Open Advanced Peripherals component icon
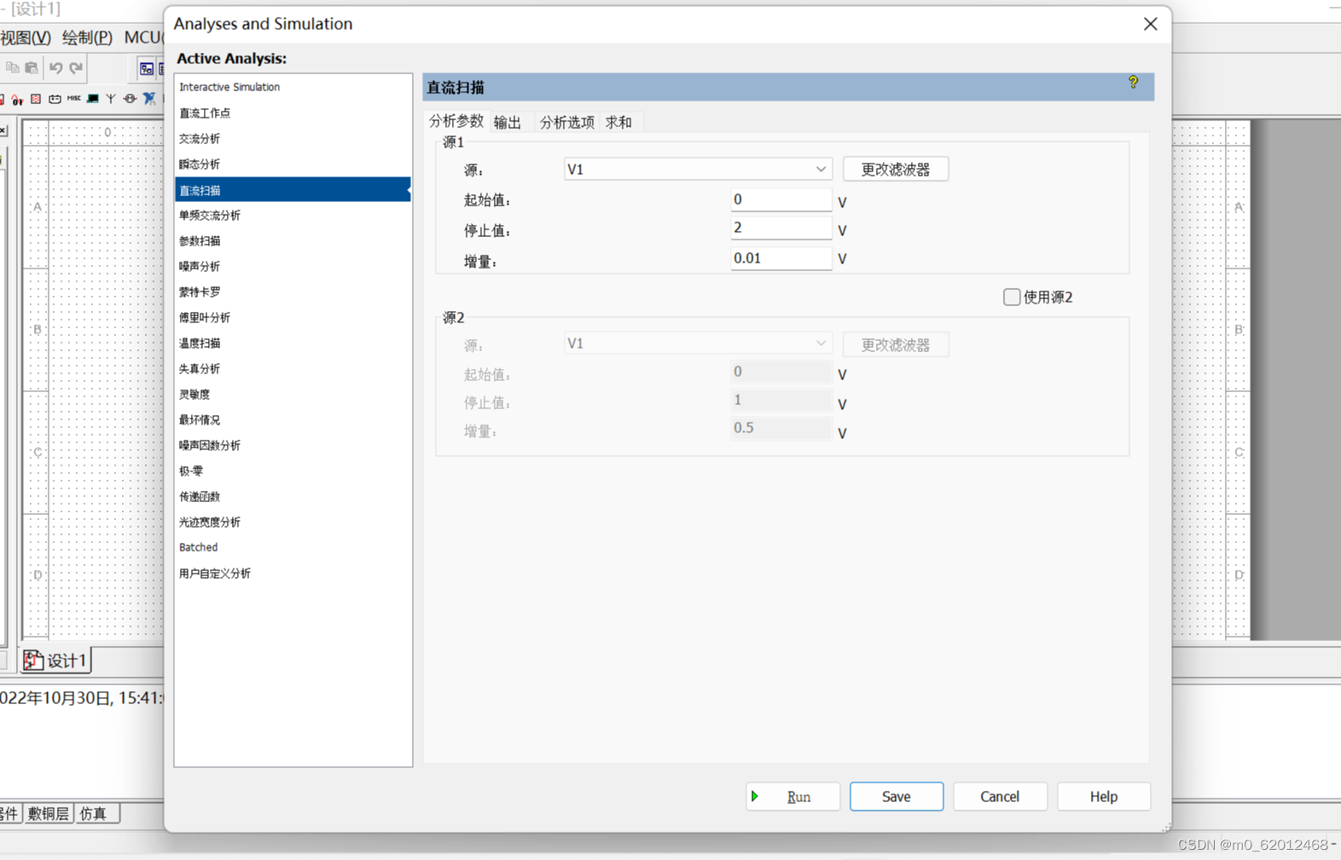Image resolution: width=1341 pixels, height=860 pixels. point(92,99)
